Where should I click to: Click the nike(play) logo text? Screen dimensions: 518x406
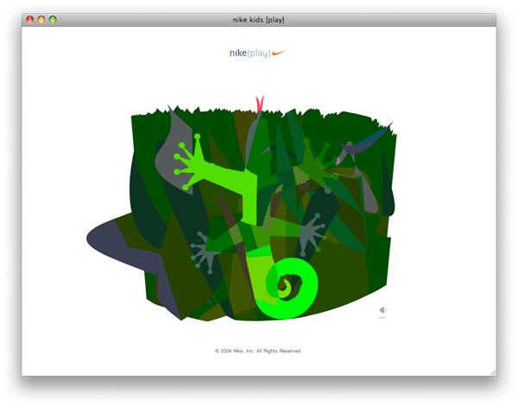pyautogui.click(x=250, y=53)
